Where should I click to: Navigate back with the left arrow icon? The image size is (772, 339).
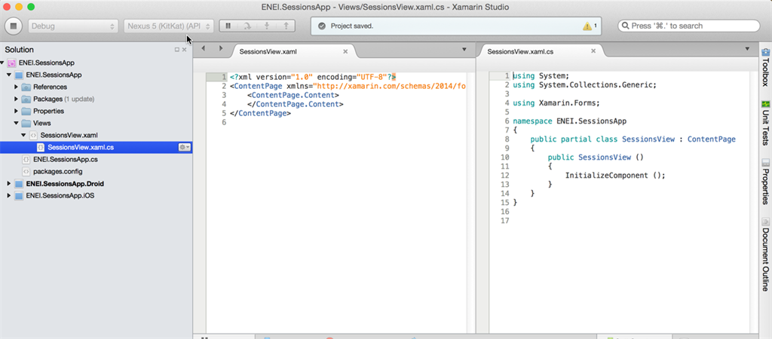pyautogui.click(x=203, y=48)
